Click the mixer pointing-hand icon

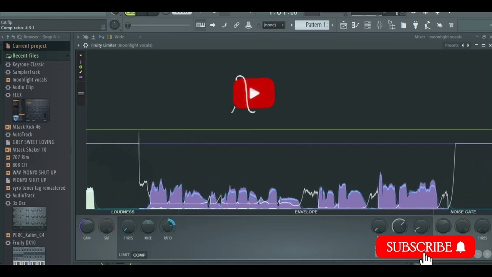tap(85, 37)
